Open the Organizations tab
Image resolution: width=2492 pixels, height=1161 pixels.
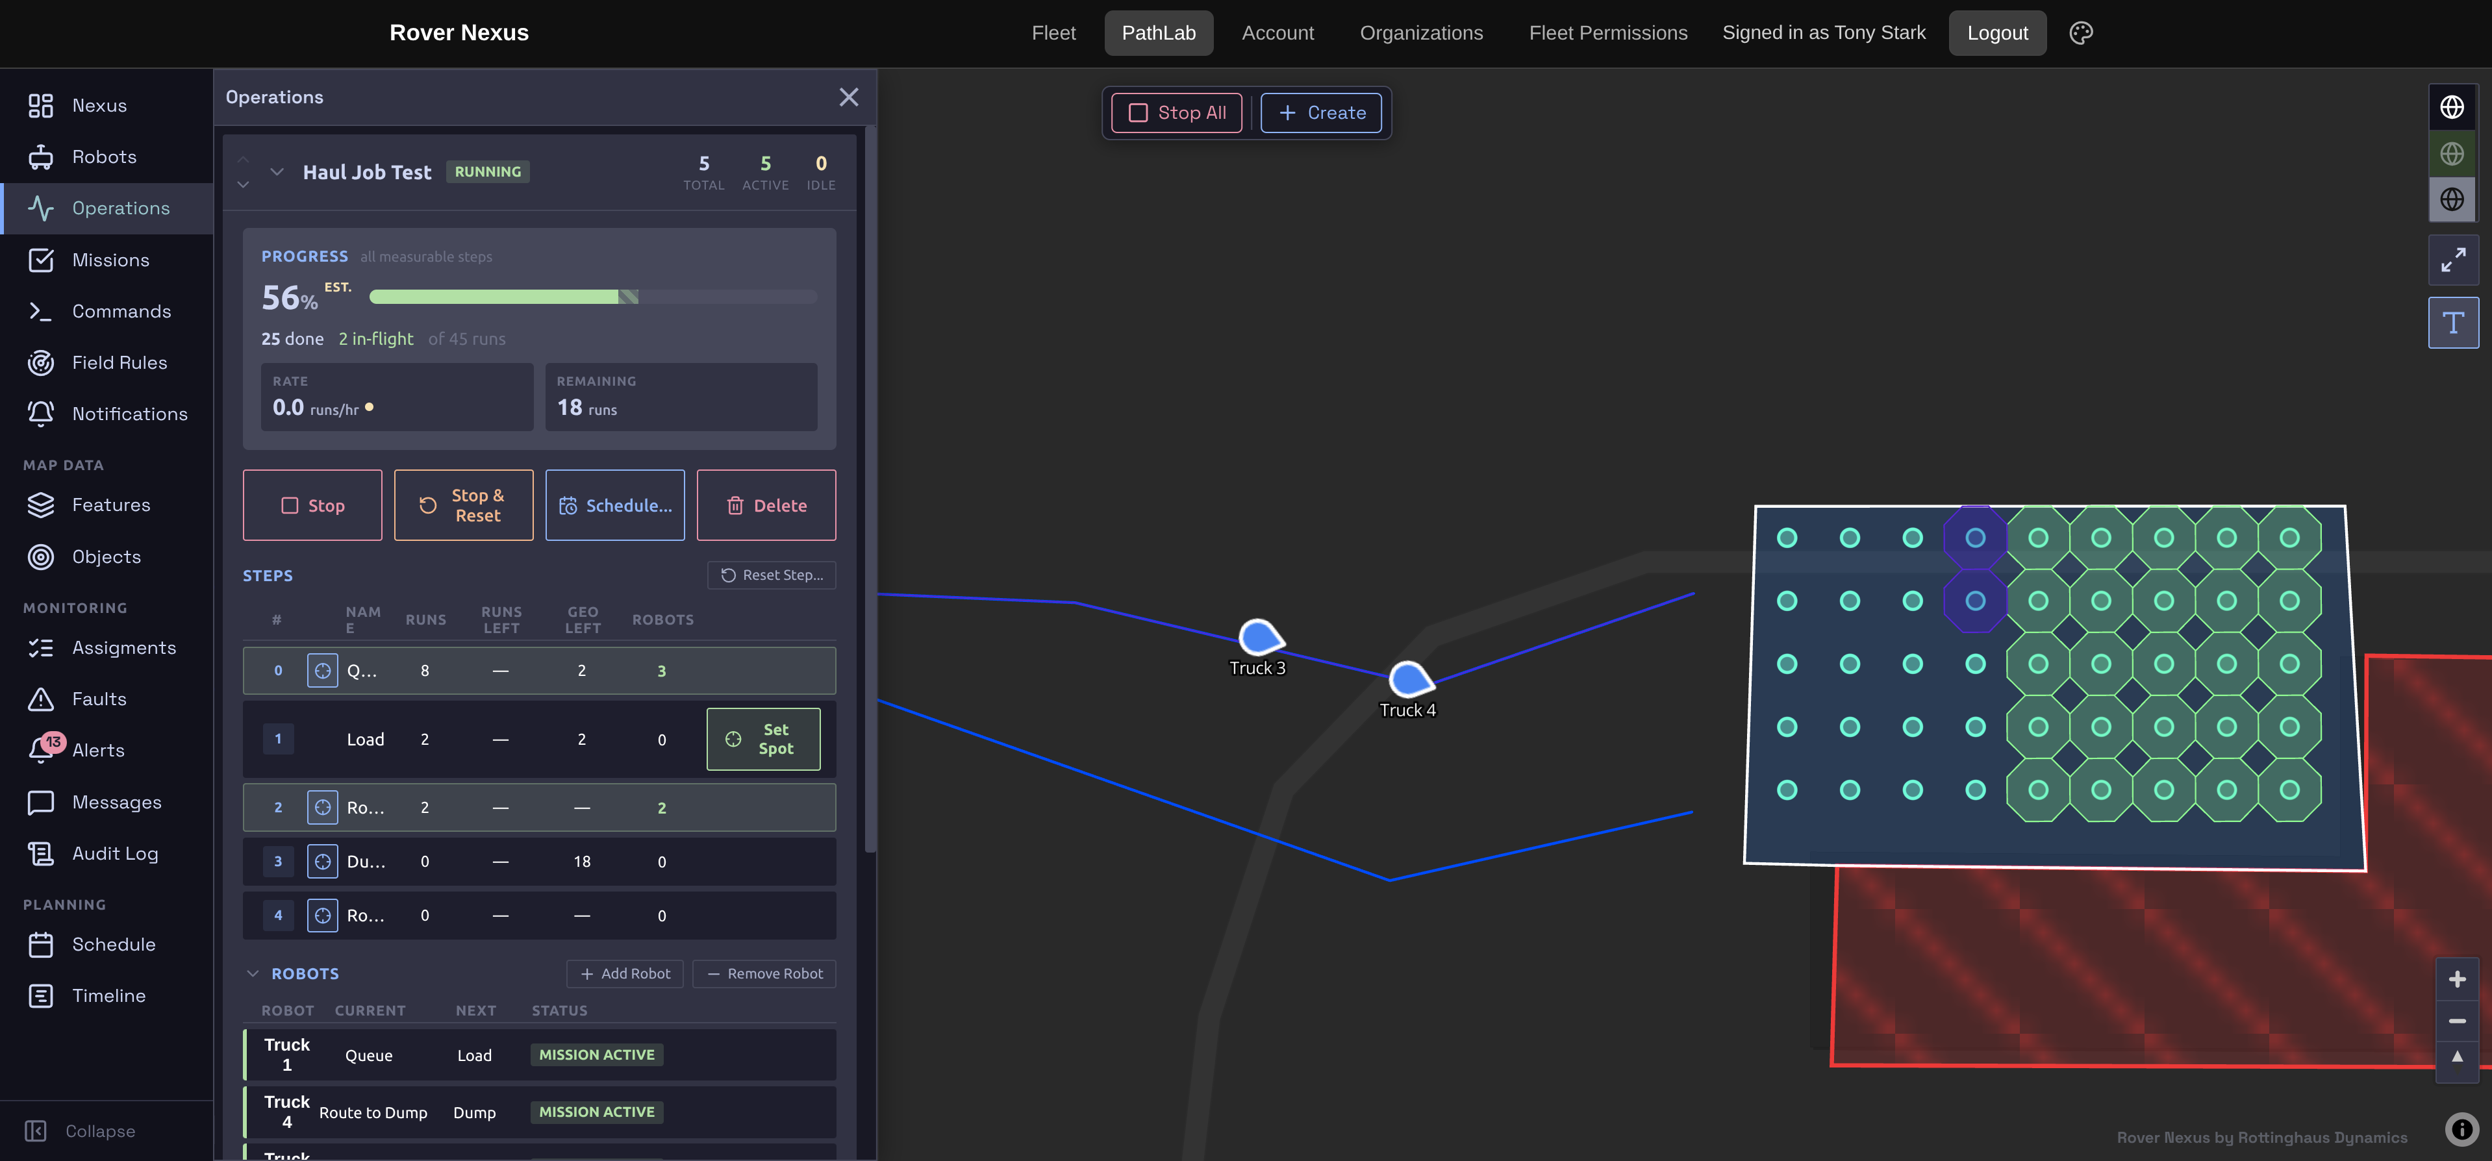pos(1421,33)
